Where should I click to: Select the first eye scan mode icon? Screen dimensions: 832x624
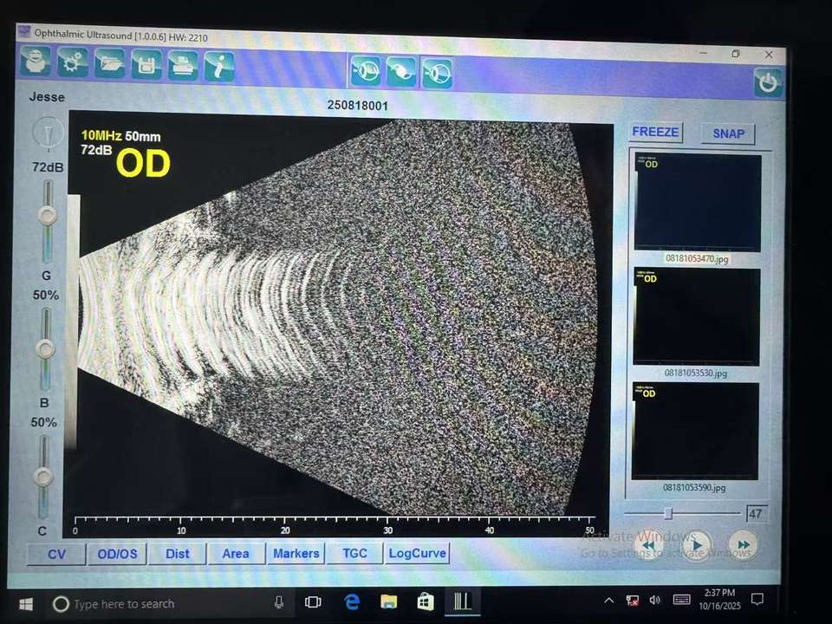(x=365, y=71)
